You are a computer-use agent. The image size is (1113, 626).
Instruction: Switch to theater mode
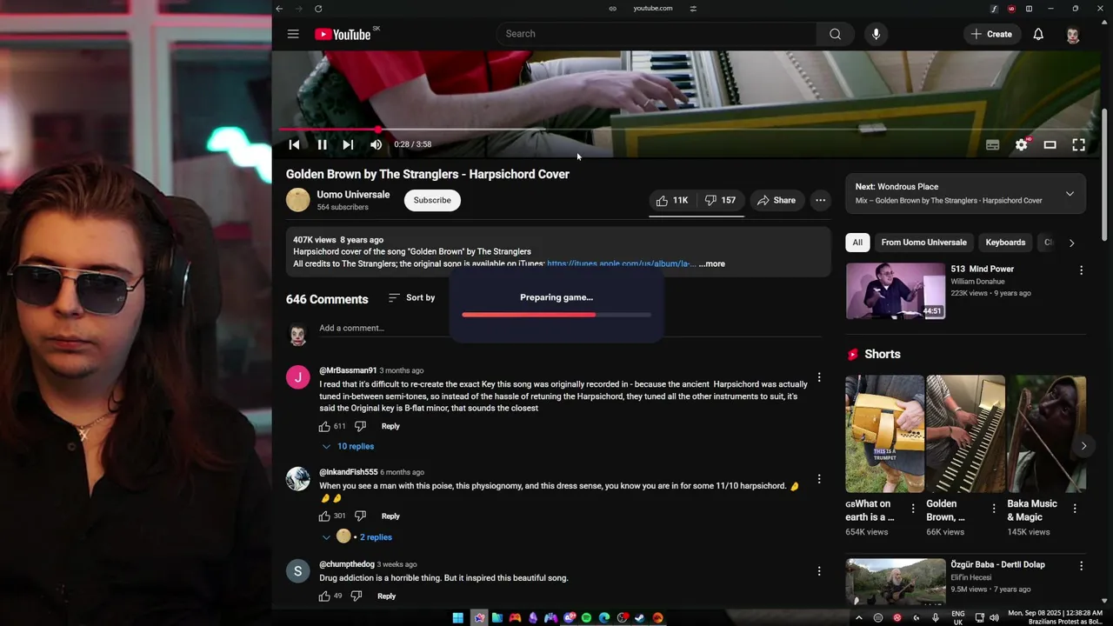click(1050, 145)
